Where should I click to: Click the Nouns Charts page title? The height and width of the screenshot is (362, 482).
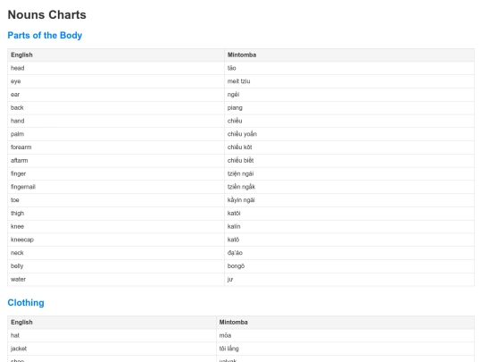tap(47, 15)
